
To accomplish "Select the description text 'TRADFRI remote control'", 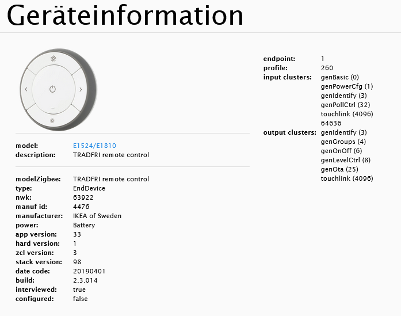I will (x=110, y=155).
